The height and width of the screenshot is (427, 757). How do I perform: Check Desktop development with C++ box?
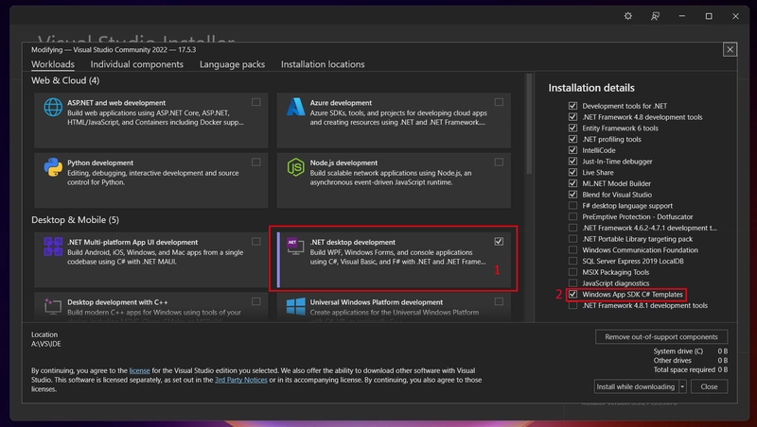255,301
